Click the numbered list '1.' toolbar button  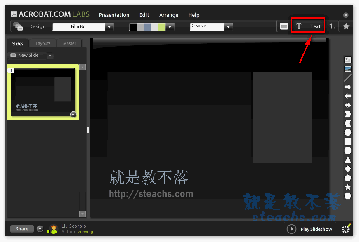[x=332, y=26]
